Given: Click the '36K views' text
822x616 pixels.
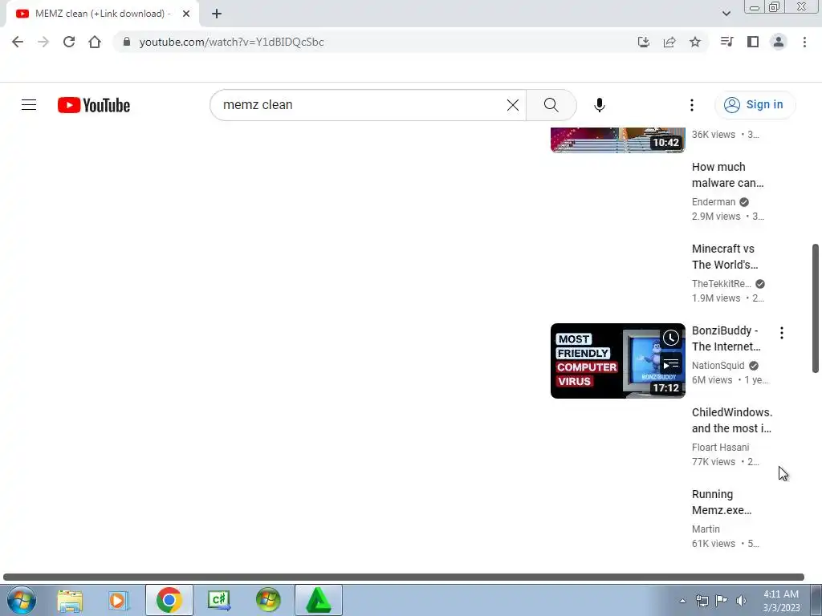Looking at the screenshot, I should point(714,135).
